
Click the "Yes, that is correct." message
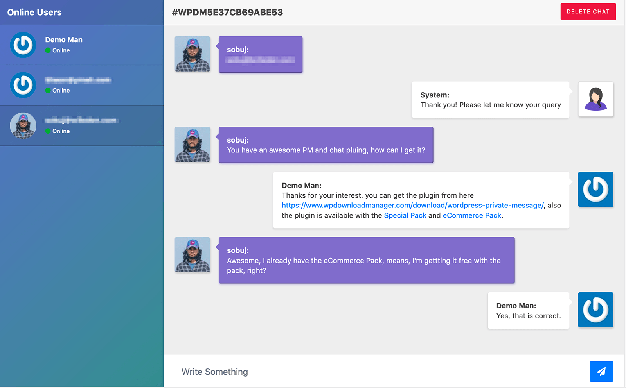tap(529, 311)
